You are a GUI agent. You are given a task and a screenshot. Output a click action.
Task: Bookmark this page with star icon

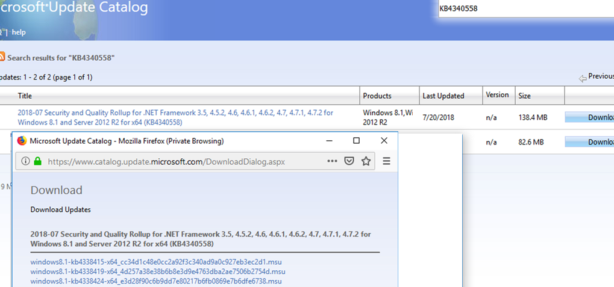pos(366,161)
